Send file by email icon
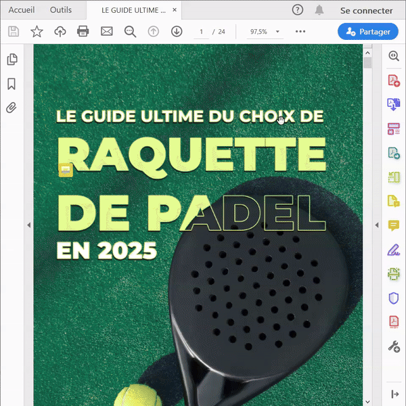406x406 pixels. (x=107, y=32)
